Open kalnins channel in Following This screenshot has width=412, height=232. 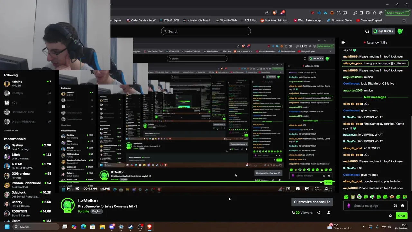(x=27, y=83)
